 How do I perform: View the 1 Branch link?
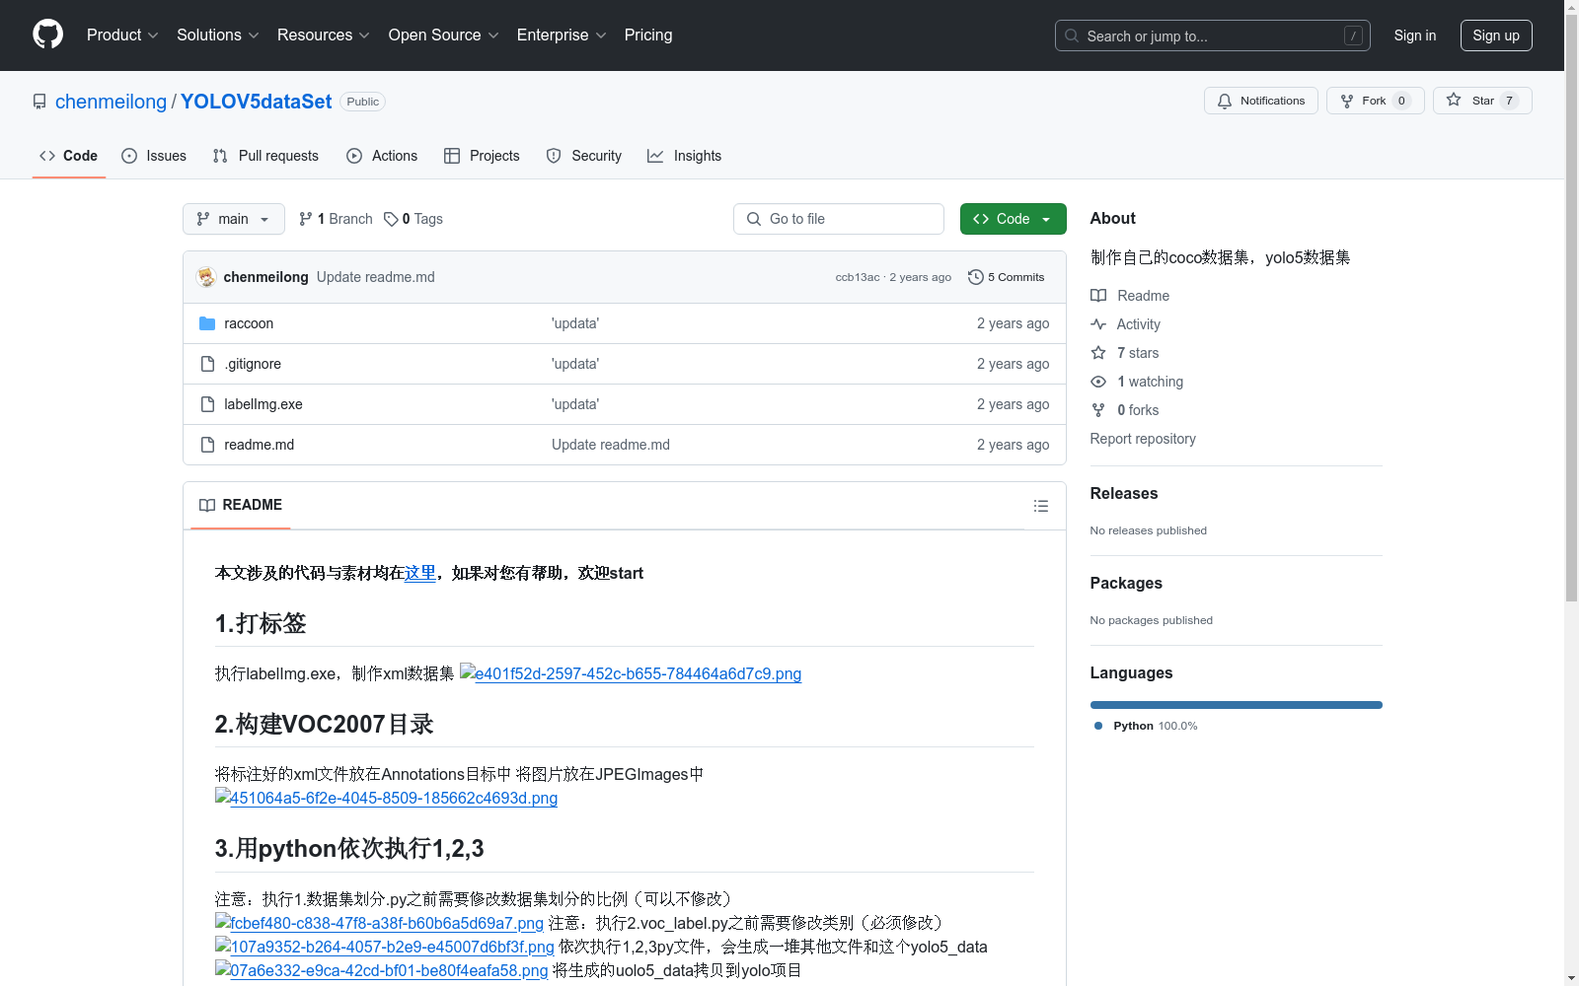tap(336, 219)
